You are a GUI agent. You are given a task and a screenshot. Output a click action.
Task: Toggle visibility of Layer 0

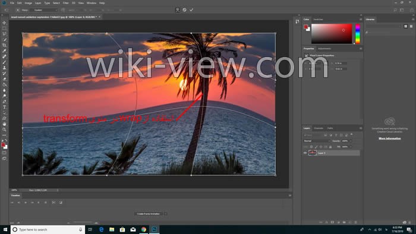coord(305,153)
